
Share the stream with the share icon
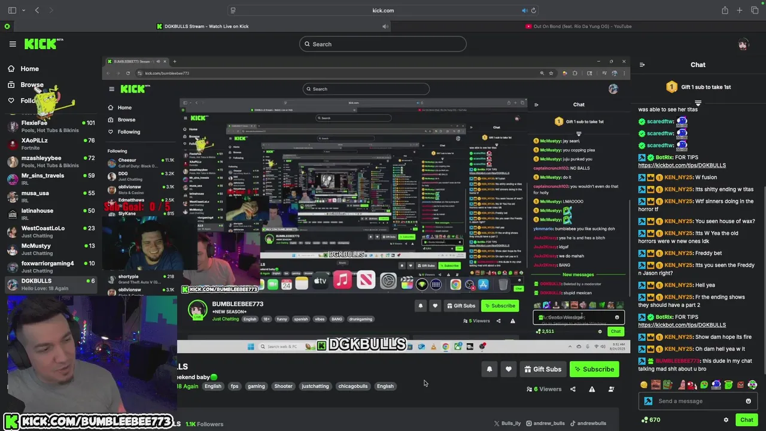click(573, 389)
